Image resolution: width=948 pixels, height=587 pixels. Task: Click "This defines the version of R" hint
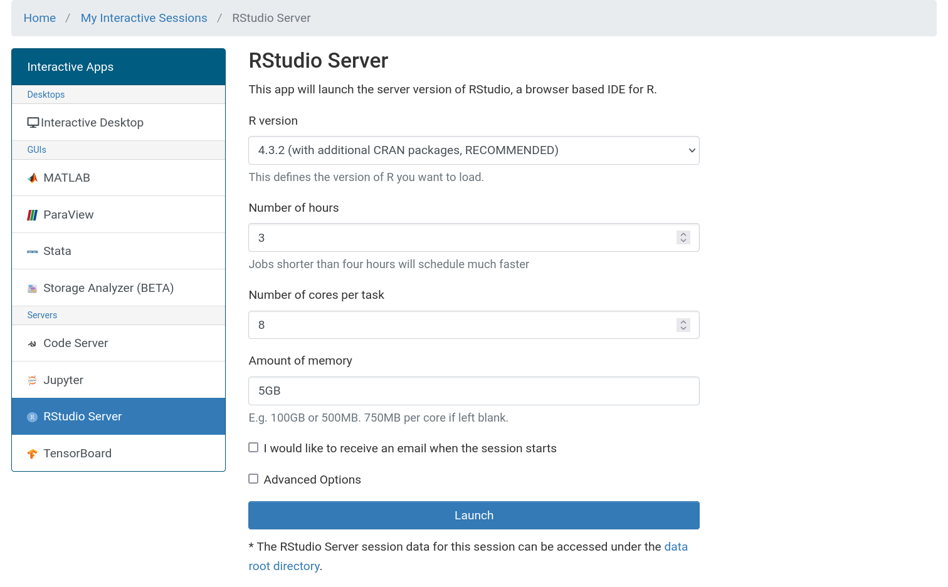pos(366,177)
